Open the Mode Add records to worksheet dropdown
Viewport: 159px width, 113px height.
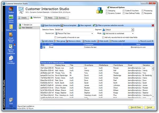click(133, 33)
